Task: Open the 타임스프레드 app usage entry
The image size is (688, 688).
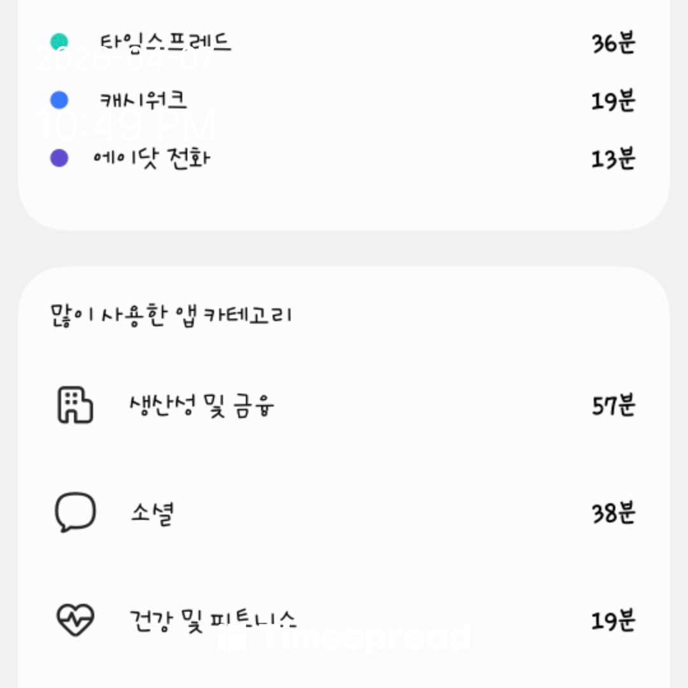Action: point(166,43)
